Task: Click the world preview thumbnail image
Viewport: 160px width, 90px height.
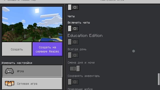Action: tap(32, 24)
